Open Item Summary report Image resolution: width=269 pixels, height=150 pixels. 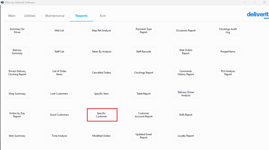[17, 136]
